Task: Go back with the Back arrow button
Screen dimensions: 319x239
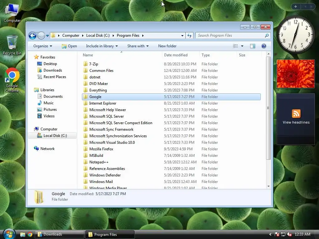Action: [32, 35]
